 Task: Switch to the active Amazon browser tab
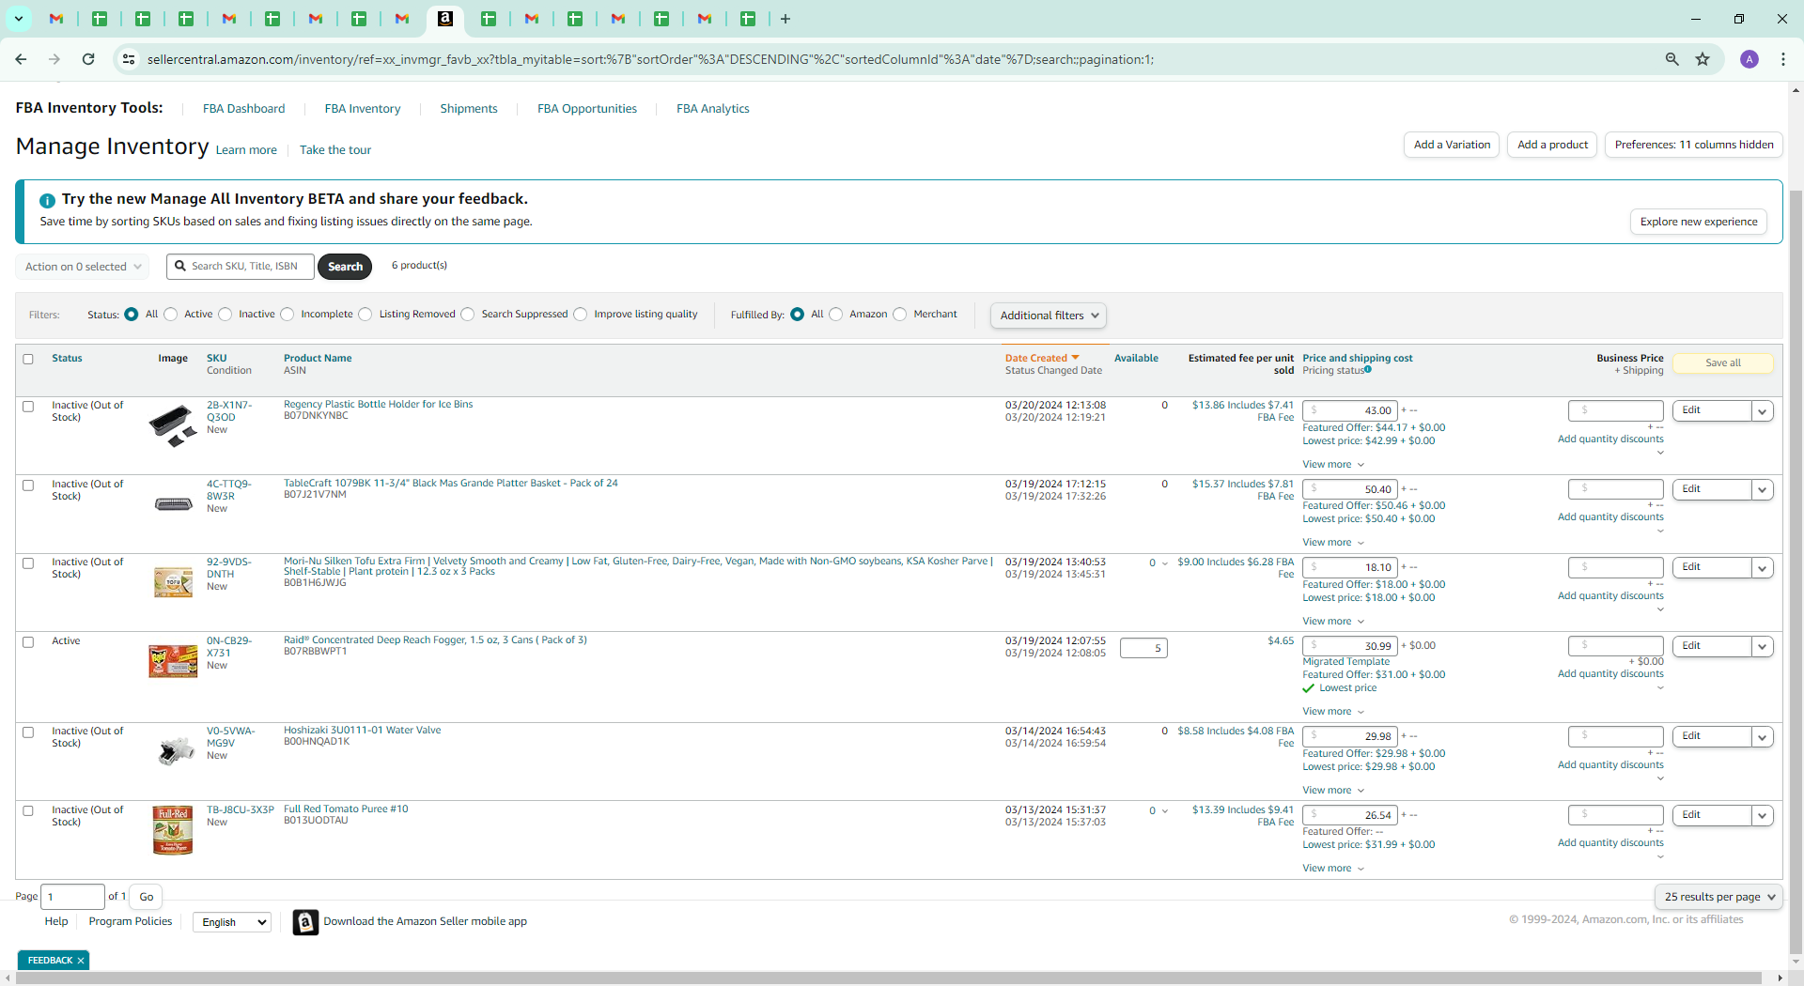[445, 19]
